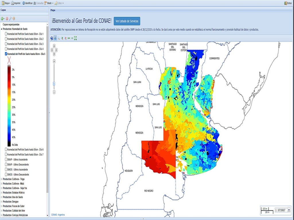Click the Imprimir print button

(16, 3)
